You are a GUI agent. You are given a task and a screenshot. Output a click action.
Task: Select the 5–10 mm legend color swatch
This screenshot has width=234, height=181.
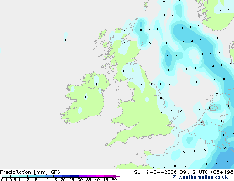(41, 176)
